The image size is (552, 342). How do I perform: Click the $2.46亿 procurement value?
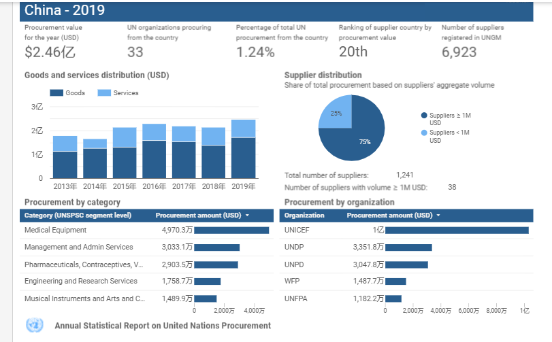pos(50,52)
